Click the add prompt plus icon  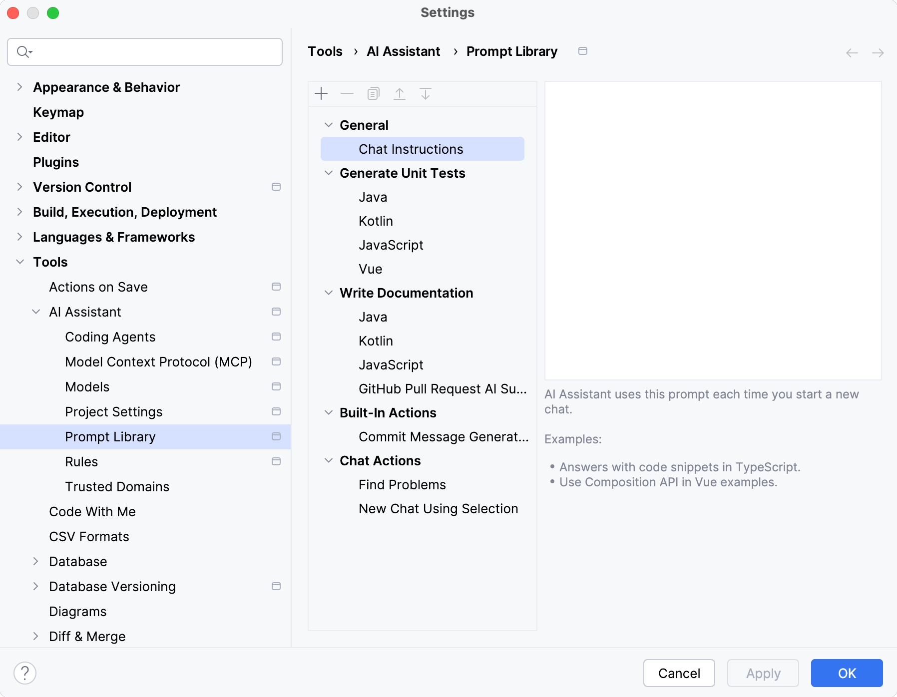(x=321, y=94)
